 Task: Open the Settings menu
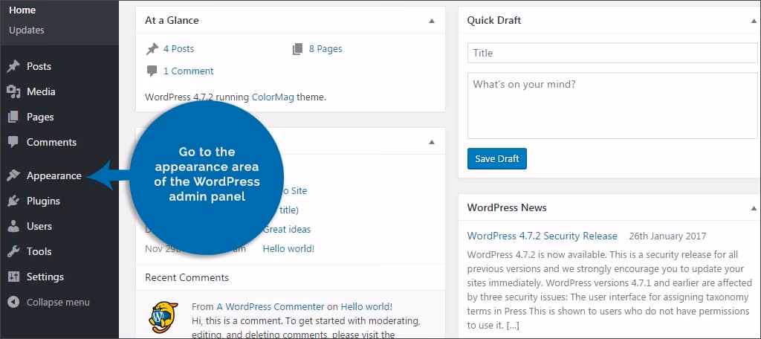tap(45, 277)
